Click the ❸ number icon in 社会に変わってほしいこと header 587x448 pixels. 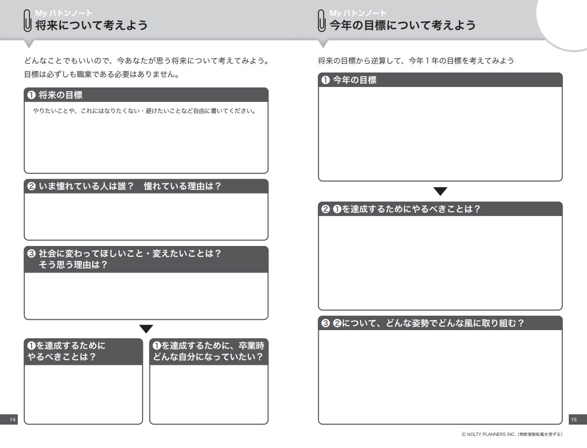click(31, 253)
